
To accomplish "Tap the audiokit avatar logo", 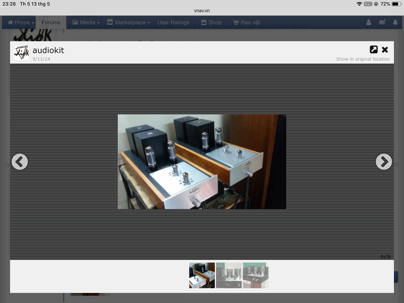I will [21, 53].
